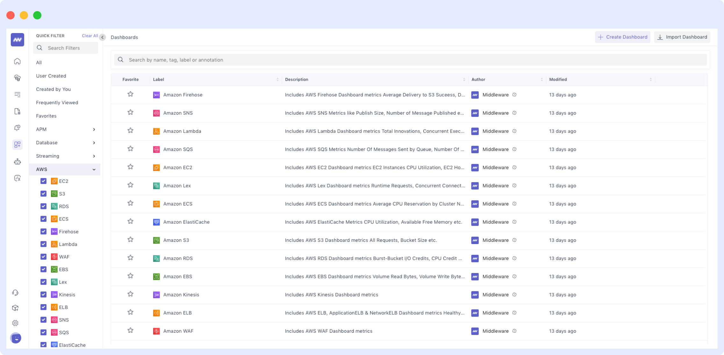Open the infrastructure icon below the home icon
This screenshot has height=355, width=724.
(18, 78)
